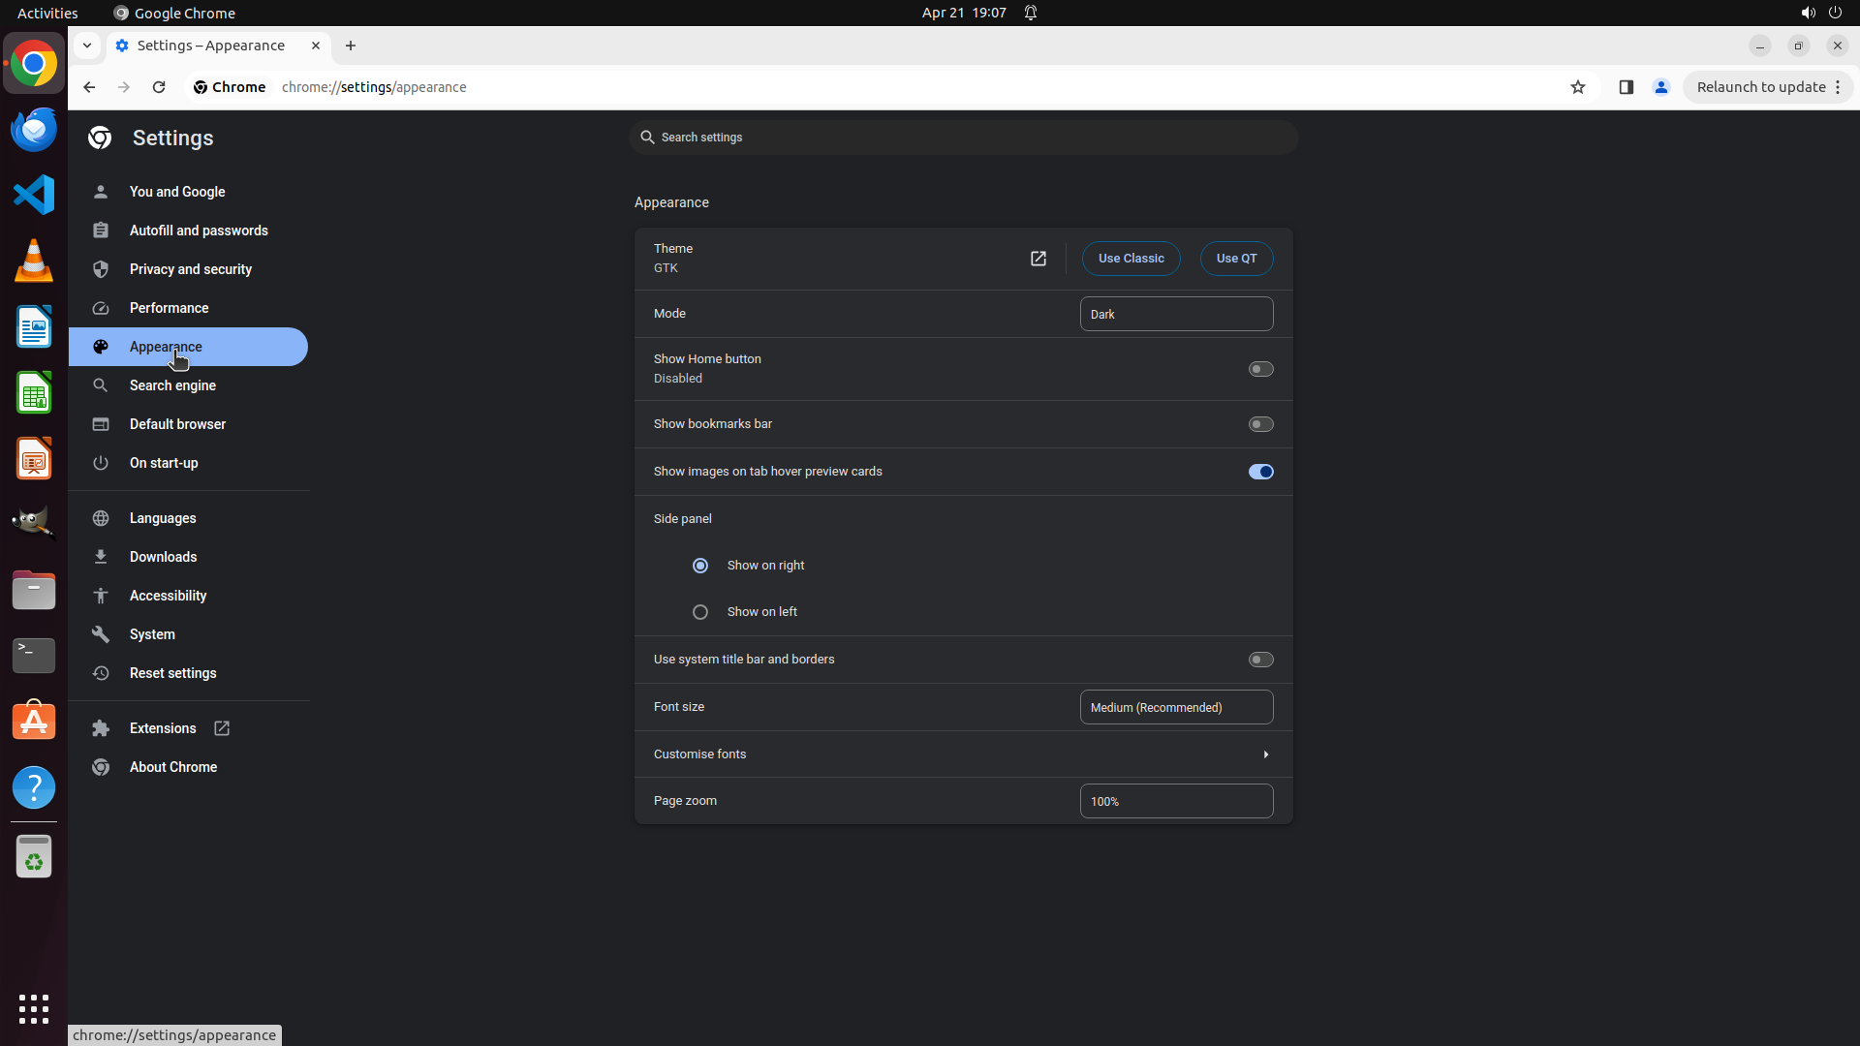The width and height of the screenshot is (1860, 1046).
Task: Bookmark this page with star icon
Action: click(x=1578, y=87)
